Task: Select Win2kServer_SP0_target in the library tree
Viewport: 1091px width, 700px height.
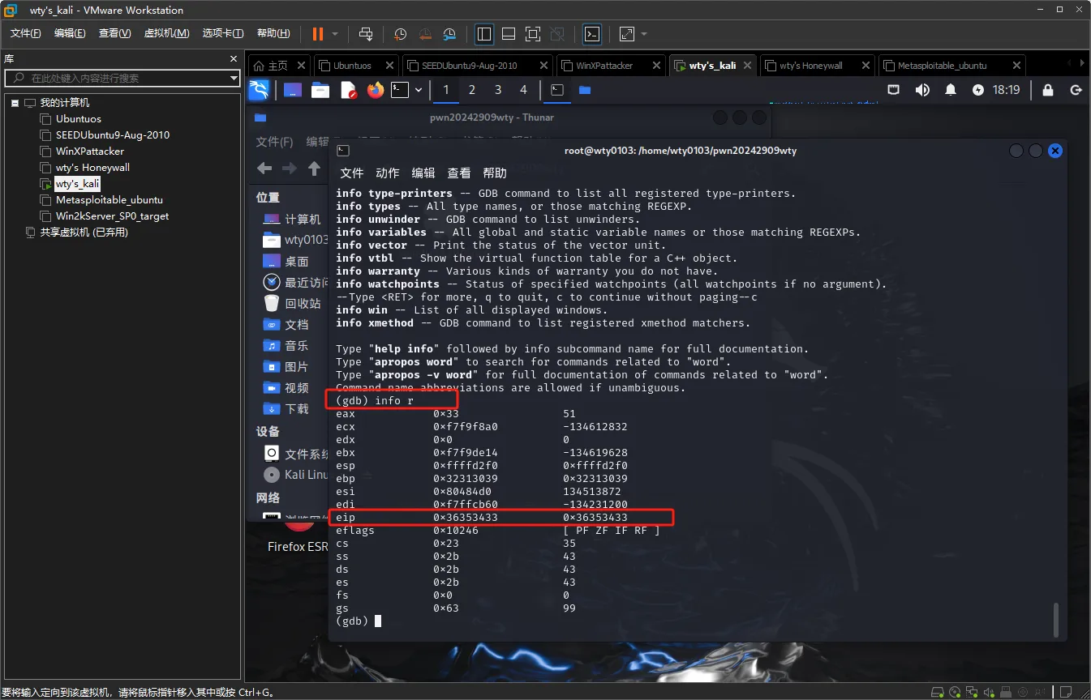Action: pos(112,216)
